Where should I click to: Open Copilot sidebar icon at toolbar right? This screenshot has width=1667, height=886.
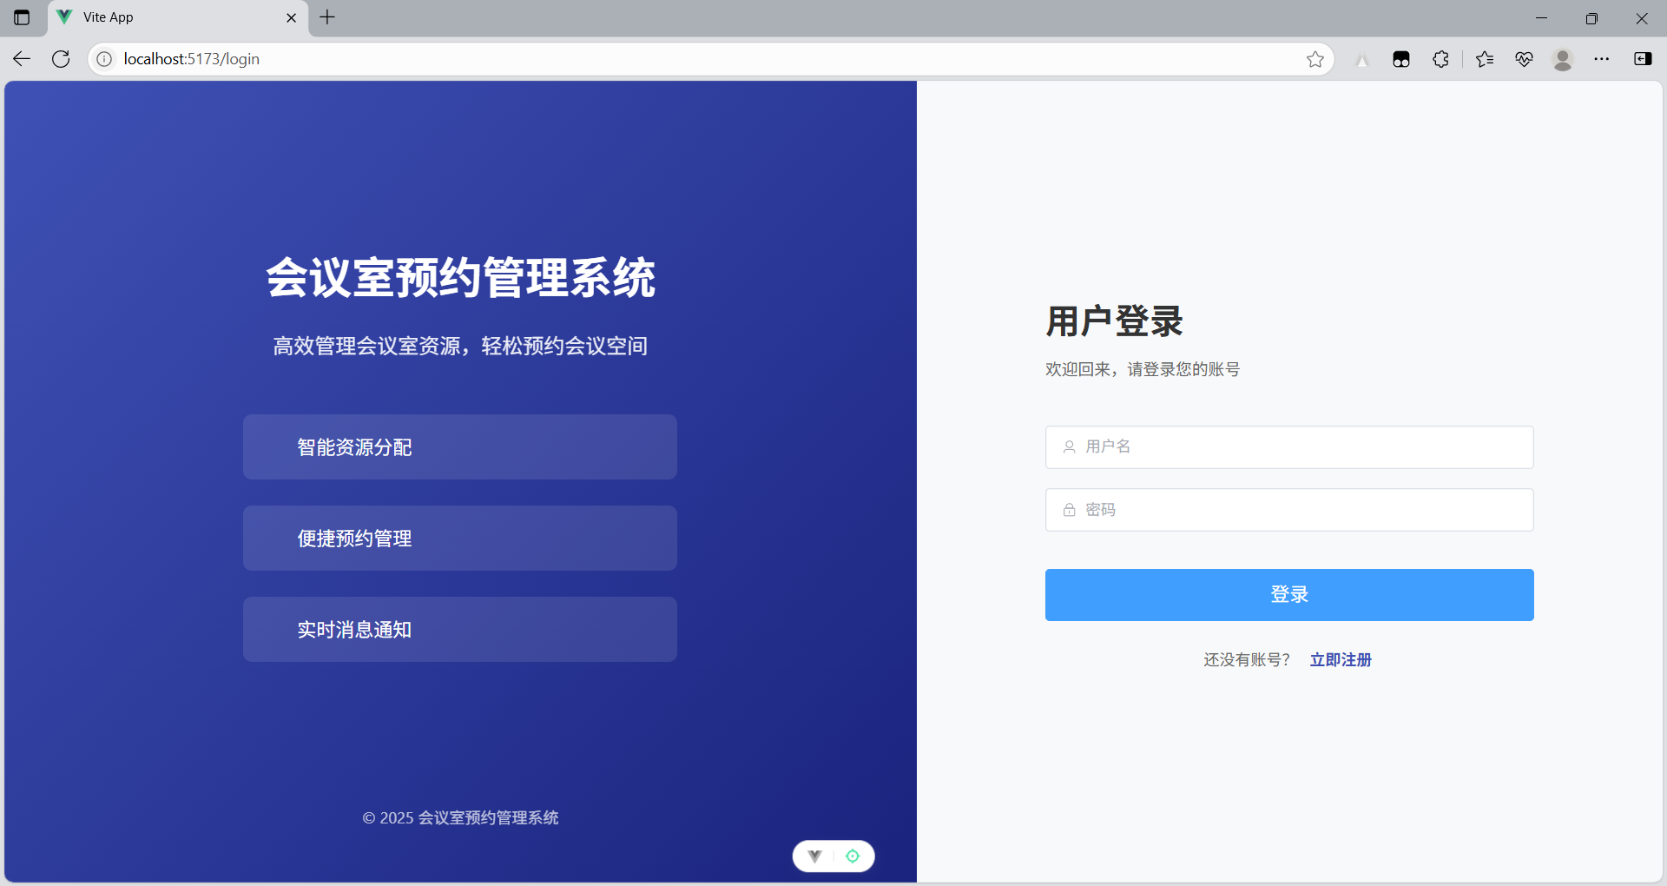tap(1645, 59)
